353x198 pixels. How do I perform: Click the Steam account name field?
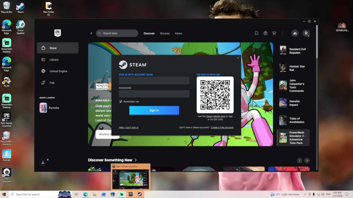point(154,81)
